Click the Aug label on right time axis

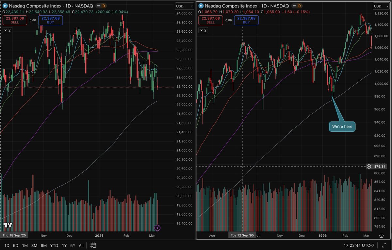click(x=212, y=235)
